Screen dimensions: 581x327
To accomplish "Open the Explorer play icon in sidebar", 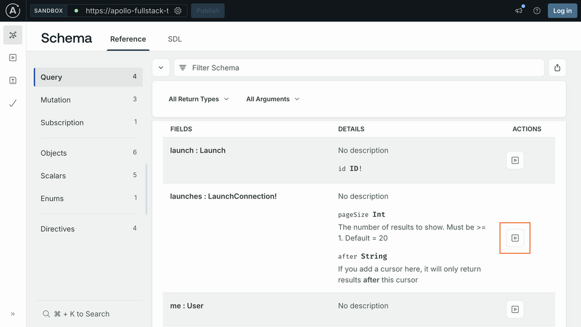I will 13,58.
